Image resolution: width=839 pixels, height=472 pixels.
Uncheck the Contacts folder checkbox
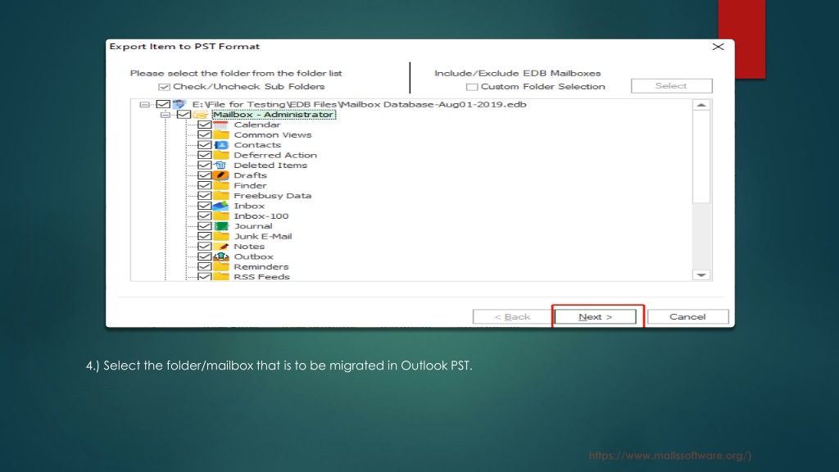[x=204, y=145]
